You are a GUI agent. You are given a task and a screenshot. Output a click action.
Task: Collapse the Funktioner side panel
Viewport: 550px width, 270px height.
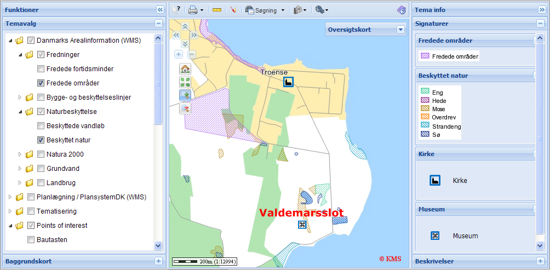point(160,10)
